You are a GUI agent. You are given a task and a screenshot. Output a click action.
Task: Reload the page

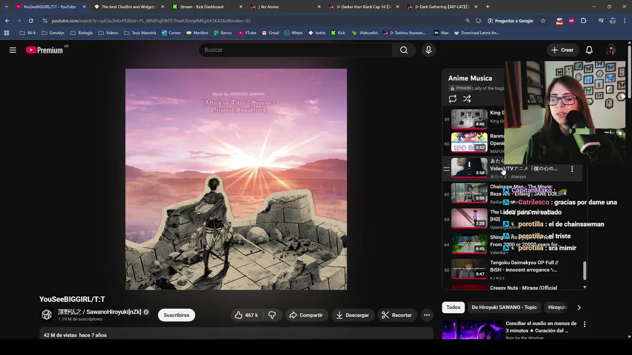pyautogui.click(x=31, y=21)
